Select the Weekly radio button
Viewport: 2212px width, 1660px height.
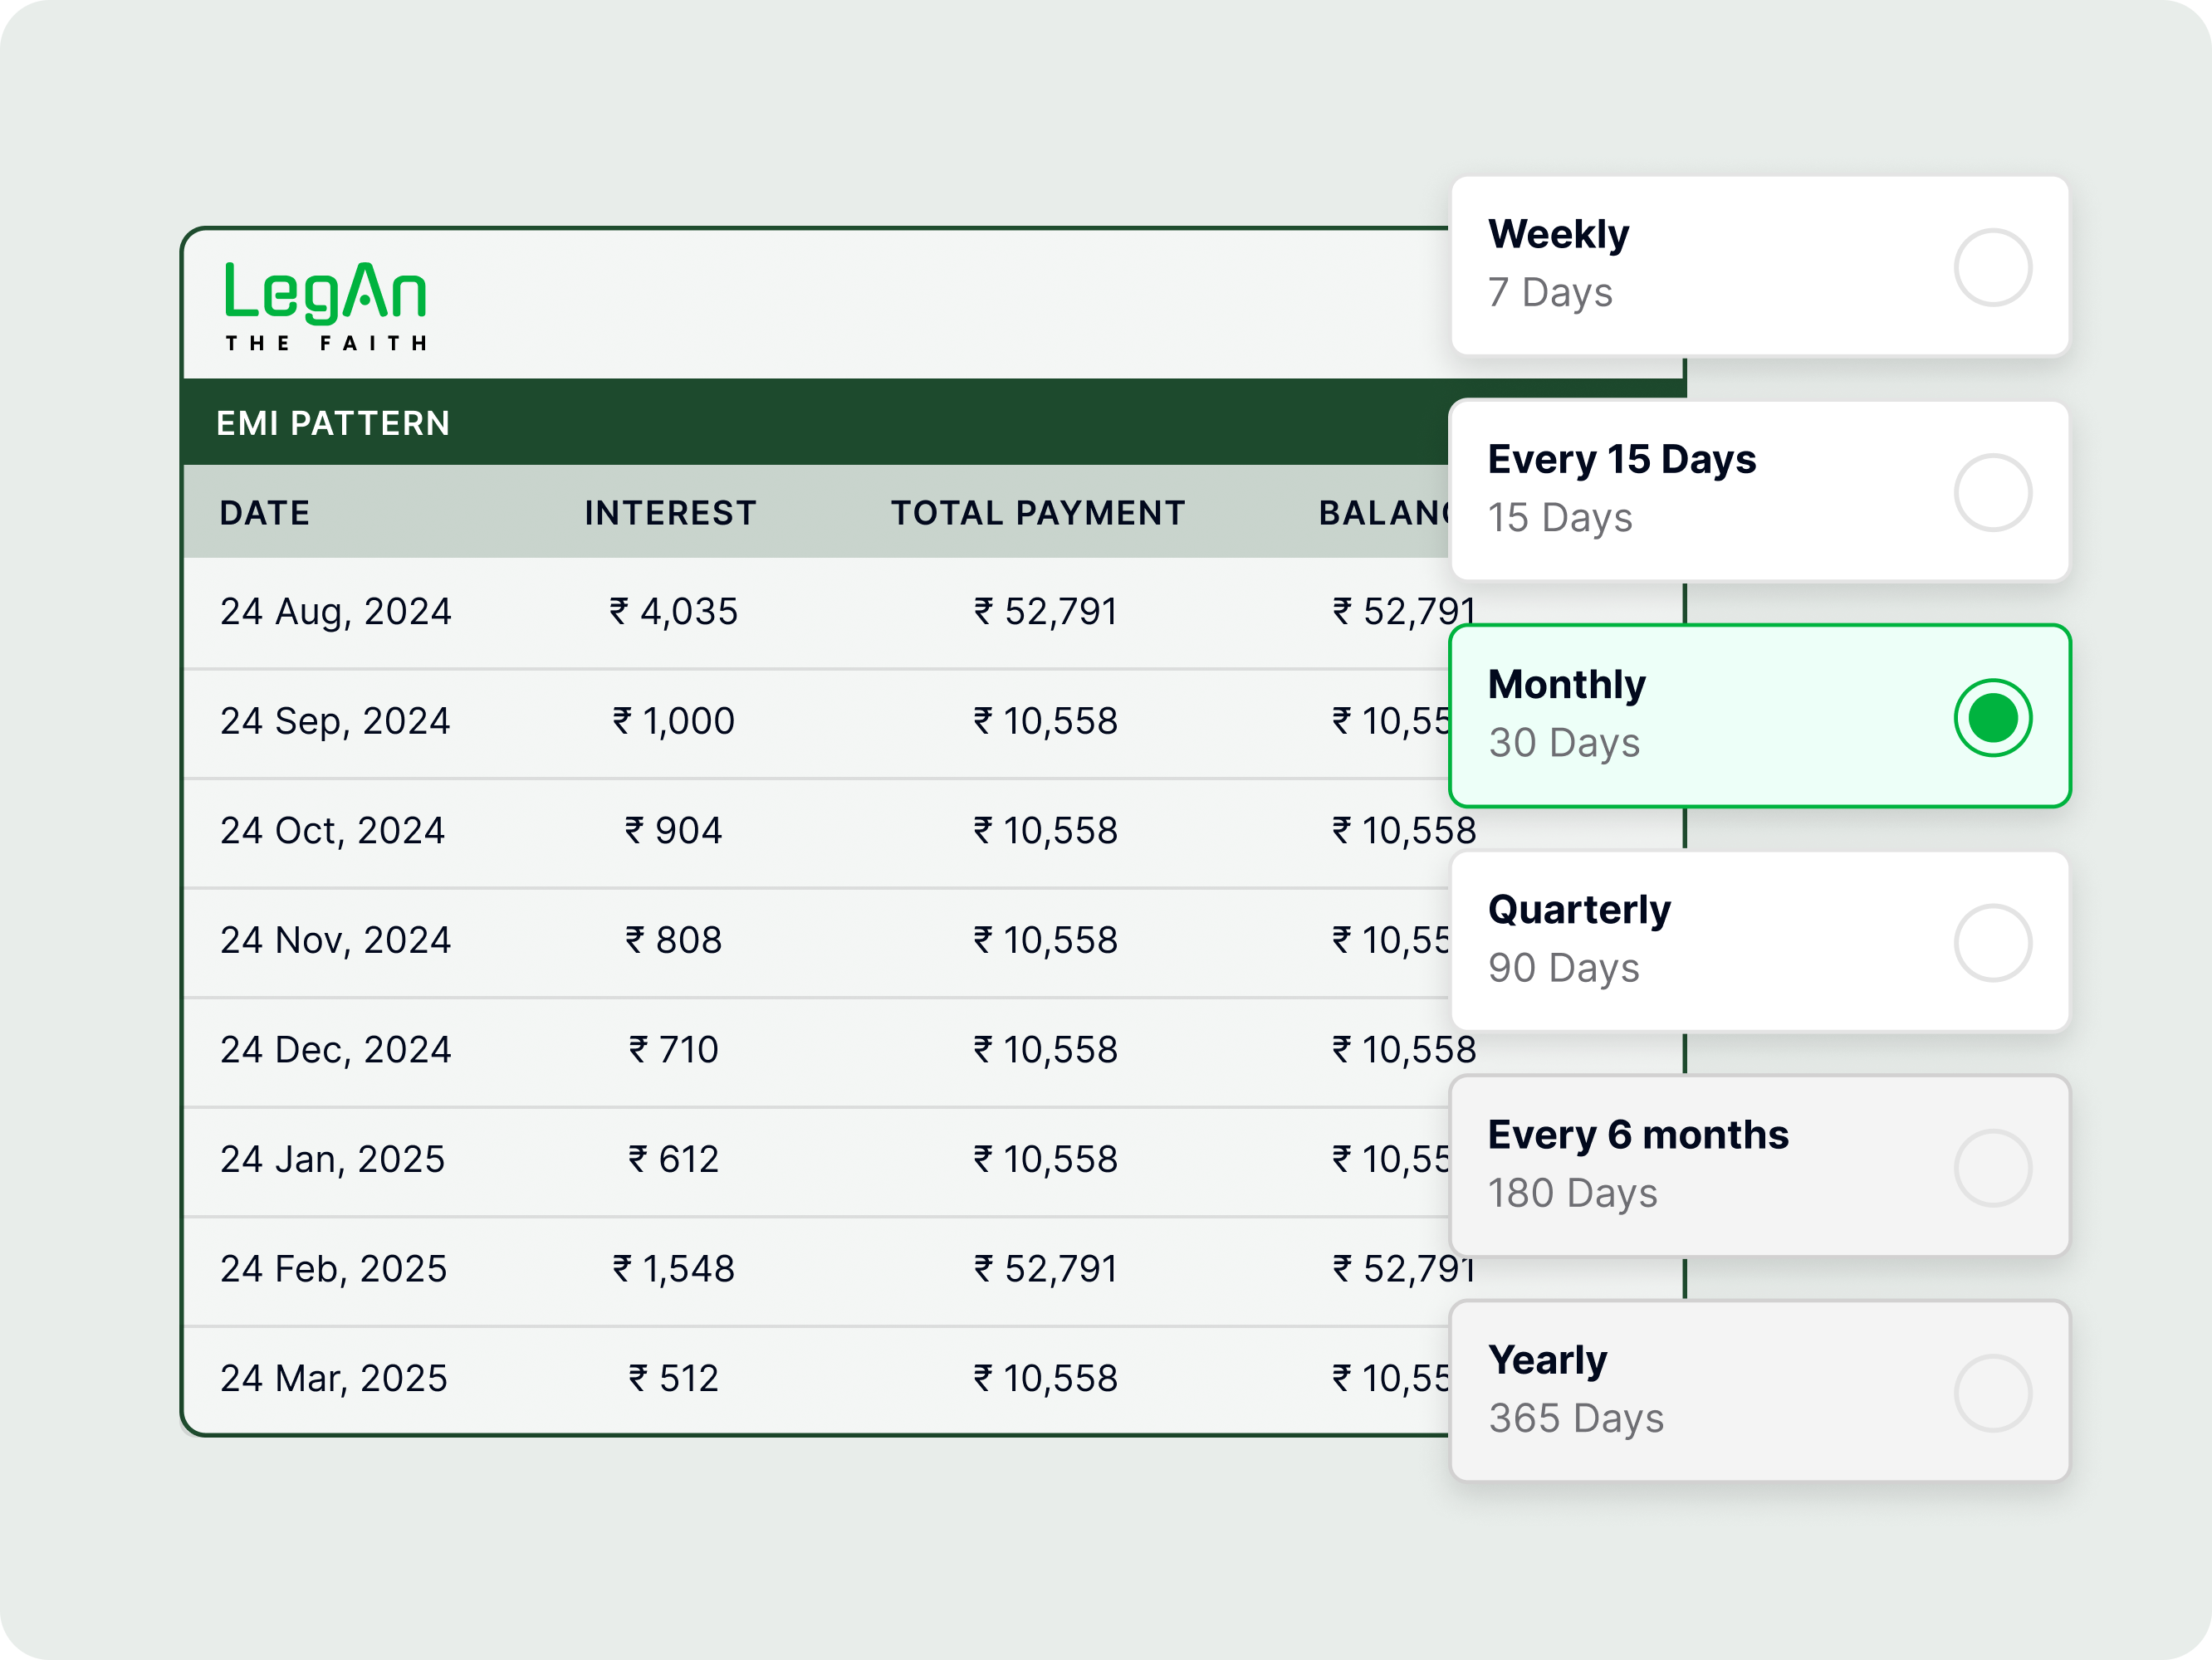pyautogui.click(x=1991, y=268)
